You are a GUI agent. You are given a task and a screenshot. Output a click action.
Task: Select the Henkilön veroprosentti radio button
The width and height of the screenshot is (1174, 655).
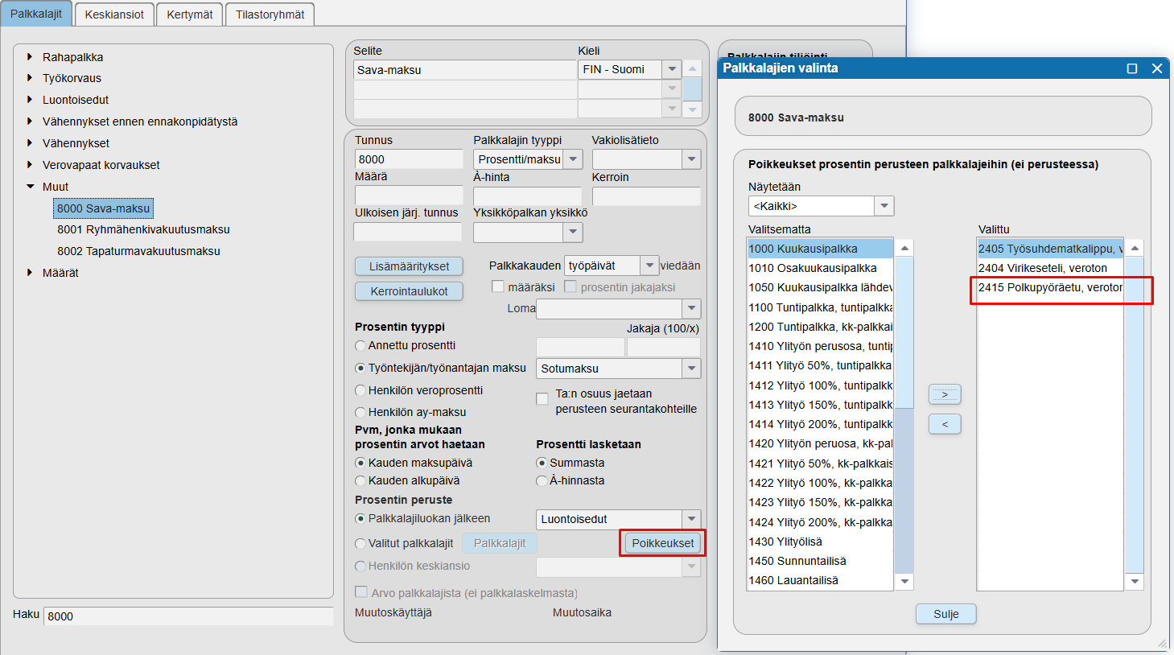pyautogui.click(x=360, y=390)
